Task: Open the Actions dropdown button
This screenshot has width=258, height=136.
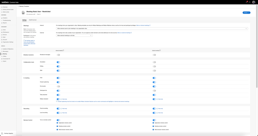Action: [246, 13]
